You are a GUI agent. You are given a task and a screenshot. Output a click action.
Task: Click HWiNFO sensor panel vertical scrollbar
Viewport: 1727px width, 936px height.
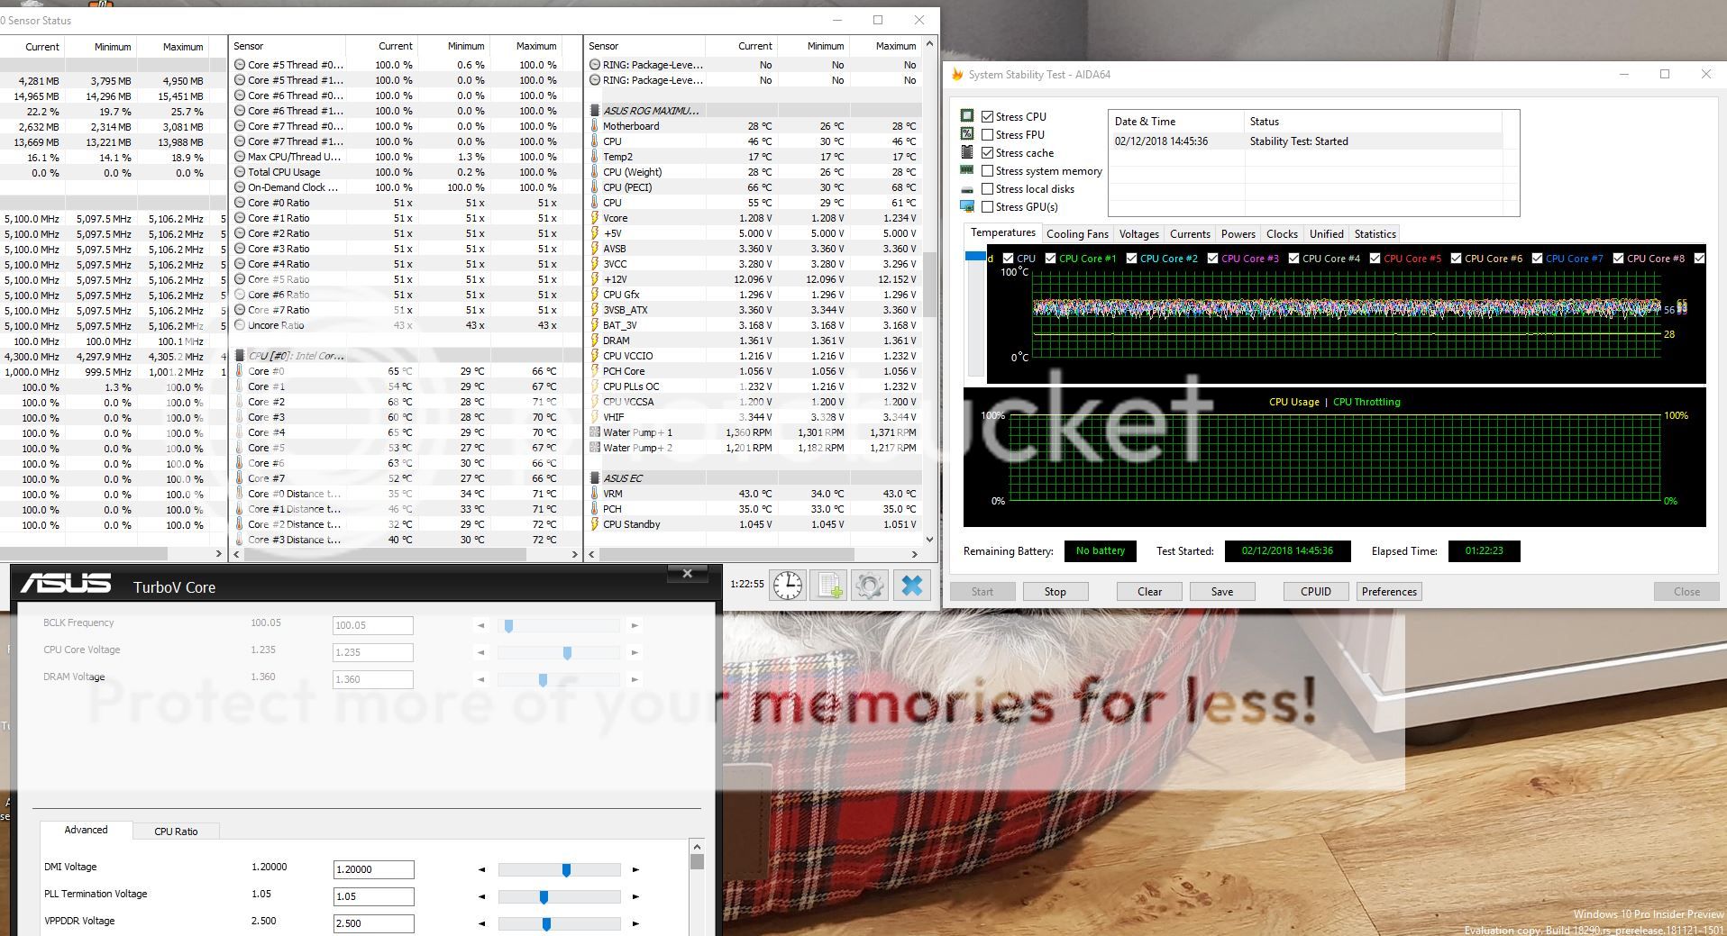pos(931,283)
